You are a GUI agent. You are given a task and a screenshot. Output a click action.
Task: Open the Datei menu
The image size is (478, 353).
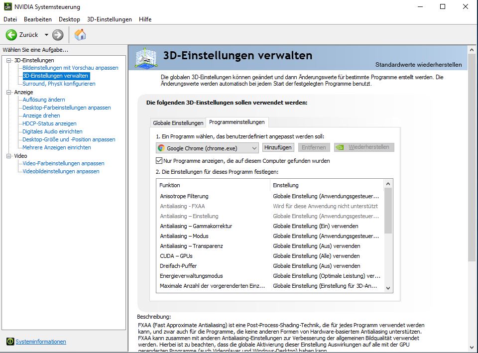point(10,19)
